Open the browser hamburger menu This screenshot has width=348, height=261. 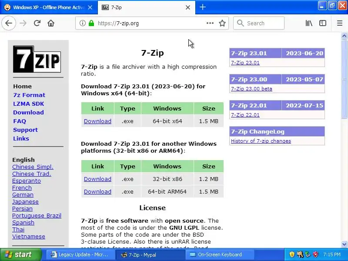click(340, 23)
